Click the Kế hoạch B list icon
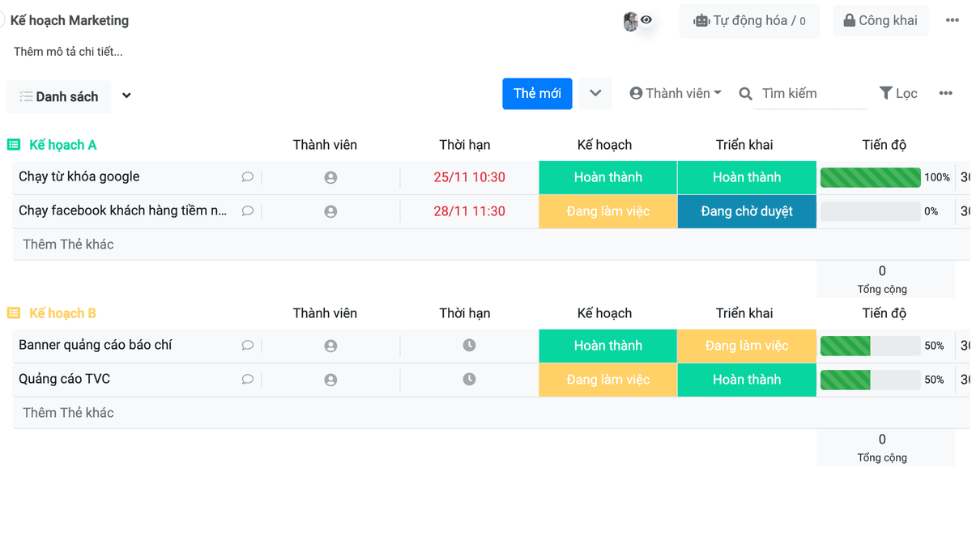Viewport: 972px width, 548px height. [14, 313]
